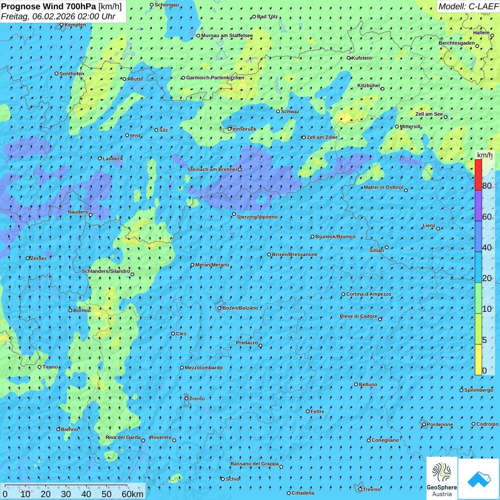The width and height of the screenshot is (500, 500).
Task: Click the 'Zell am Ziller' label
Action: tap(322, 137)
